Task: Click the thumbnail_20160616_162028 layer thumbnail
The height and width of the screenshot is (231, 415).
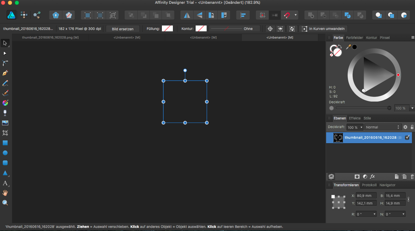Action: [x=338, y=137]
